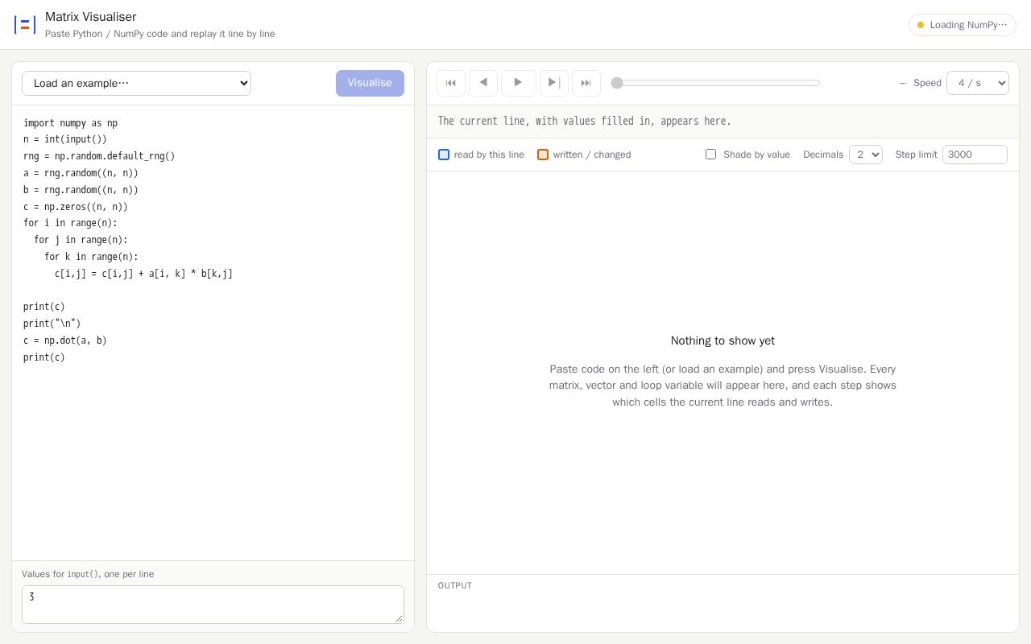Click the line 'c[i,j] = c[i,j] + a[i, k] * b[k,j]'

pos(143,274)
